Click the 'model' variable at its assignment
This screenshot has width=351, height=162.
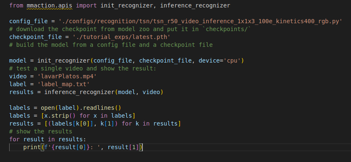tap(18, 60)
